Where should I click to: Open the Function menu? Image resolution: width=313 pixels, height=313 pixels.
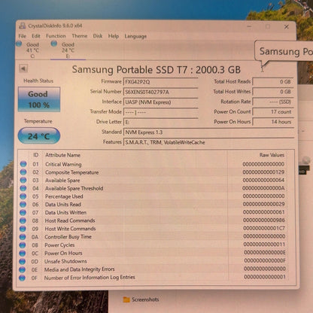(56, 36)
